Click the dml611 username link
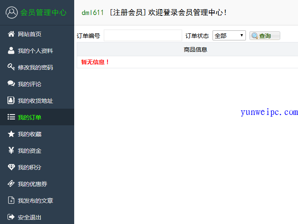298x224 pixels. coord(93,12)
